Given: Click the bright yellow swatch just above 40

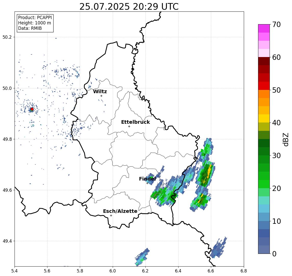Looking at the screenshot, I should [264, 118].
